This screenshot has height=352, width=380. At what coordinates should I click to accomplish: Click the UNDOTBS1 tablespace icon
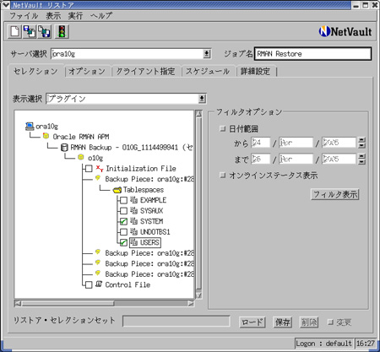(x=133, y=232)
